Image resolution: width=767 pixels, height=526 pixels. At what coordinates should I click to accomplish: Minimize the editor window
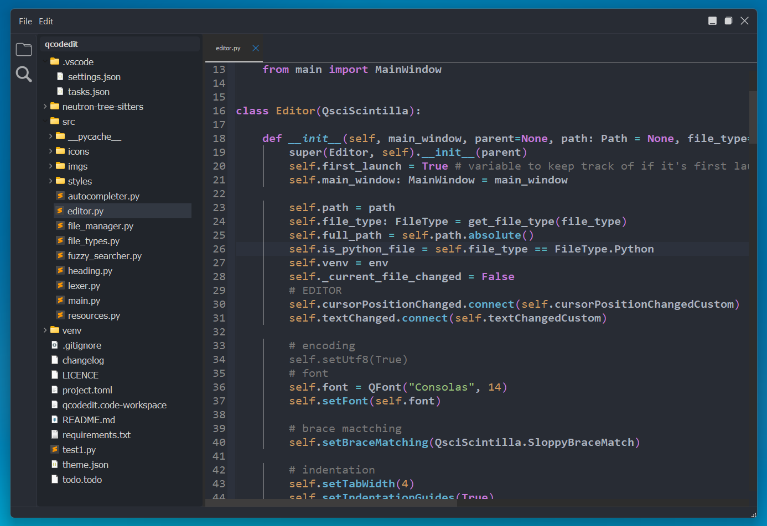point(713,21)
